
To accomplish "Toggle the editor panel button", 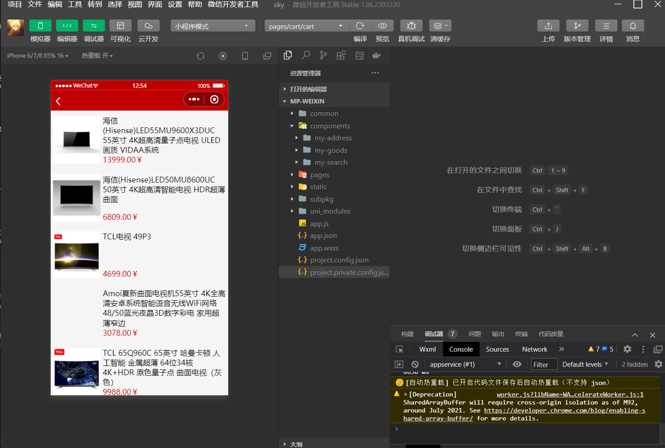I will point(67,26).
